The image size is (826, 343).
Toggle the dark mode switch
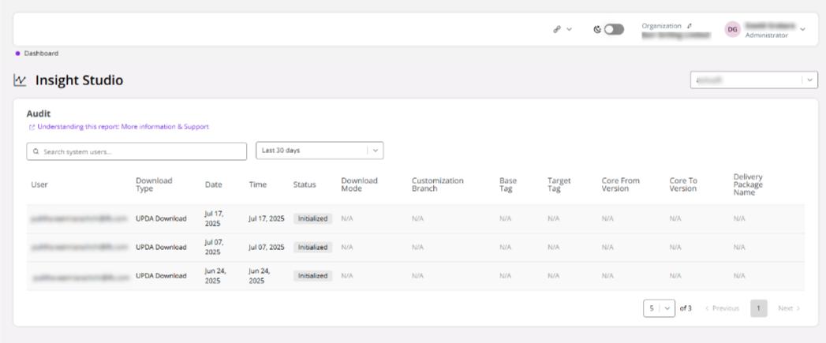(614, 29)
